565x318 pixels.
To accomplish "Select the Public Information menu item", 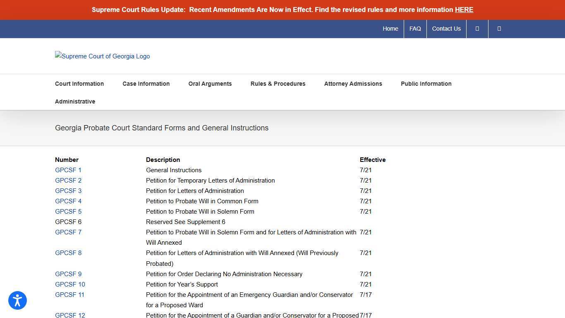I will click(426, 84).
